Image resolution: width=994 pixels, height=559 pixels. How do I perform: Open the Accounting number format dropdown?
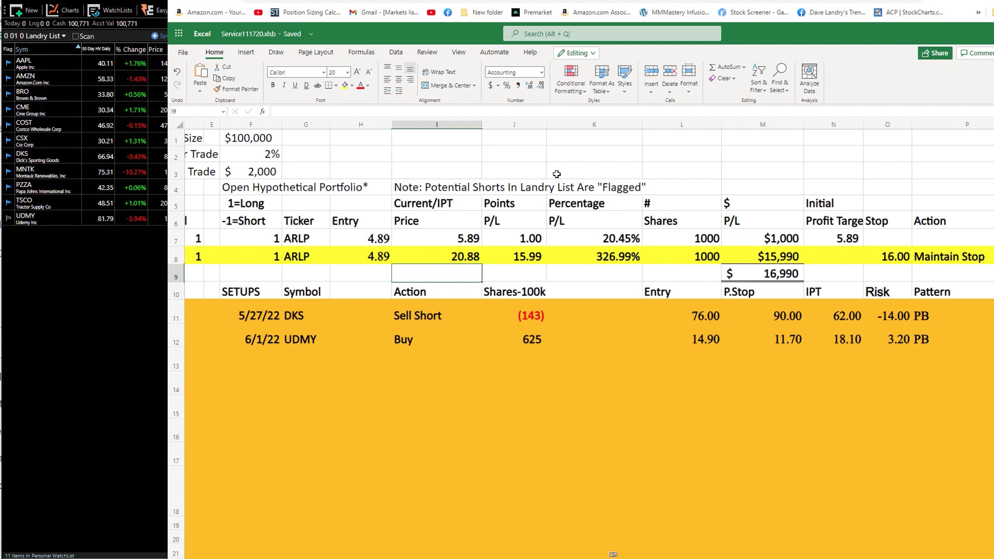pyautogui.click(x=541, y=72)
